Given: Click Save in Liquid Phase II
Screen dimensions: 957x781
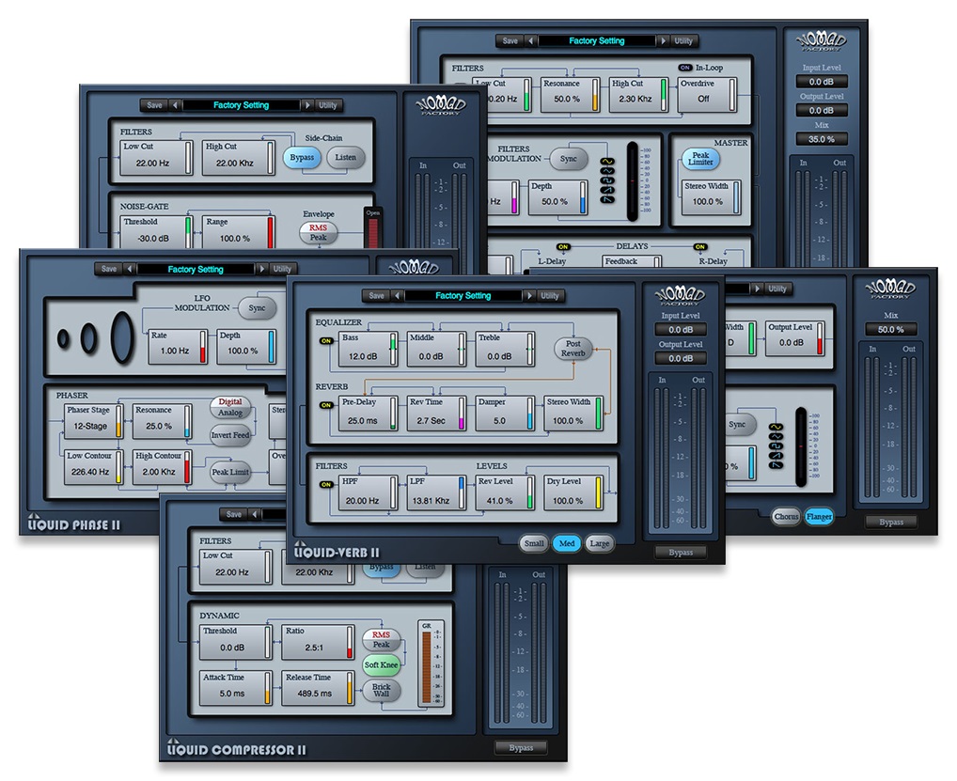Looking at the screenshot, I should click(x=109, y=269).
